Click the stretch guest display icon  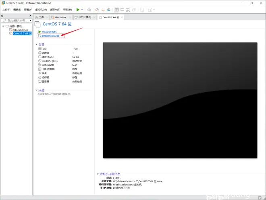pos(150,10)
